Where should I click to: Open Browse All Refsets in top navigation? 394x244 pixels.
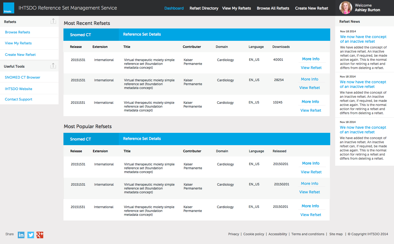(273, 8)
